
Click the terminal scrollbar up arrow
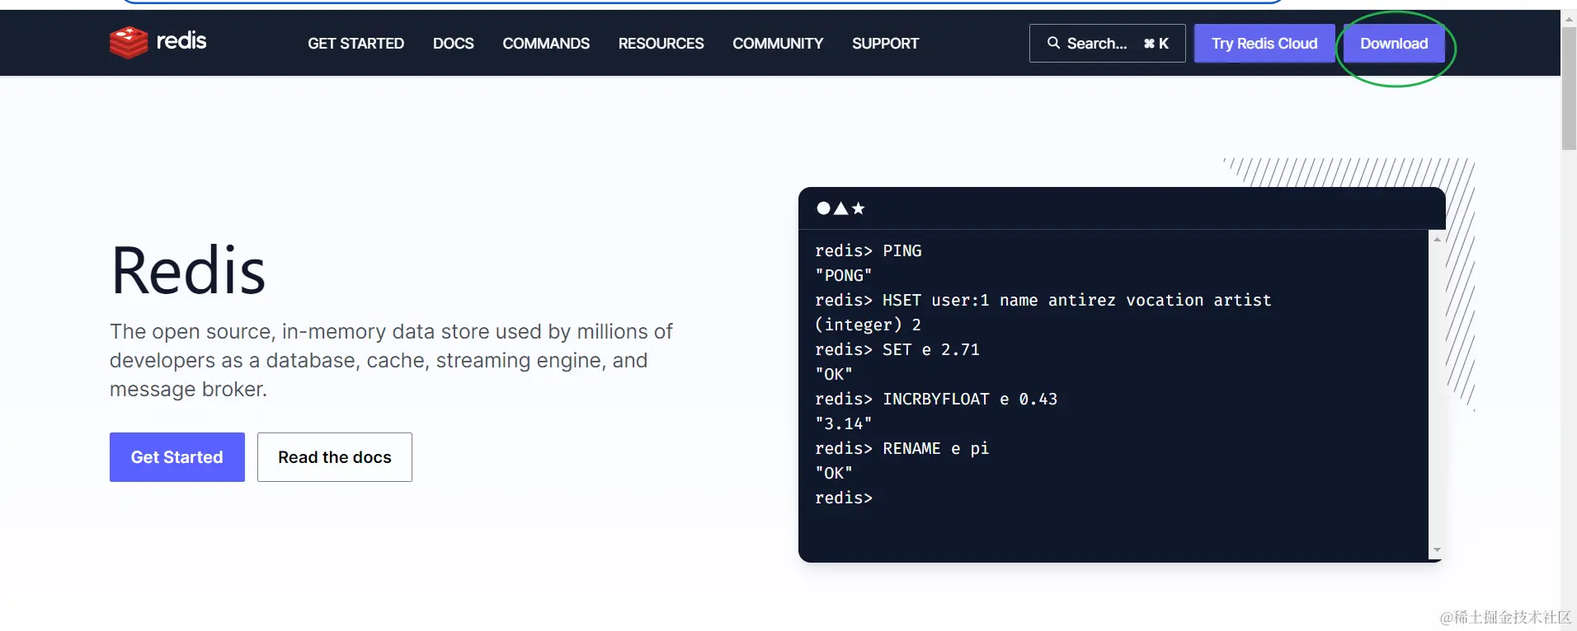click(1437, 239)
